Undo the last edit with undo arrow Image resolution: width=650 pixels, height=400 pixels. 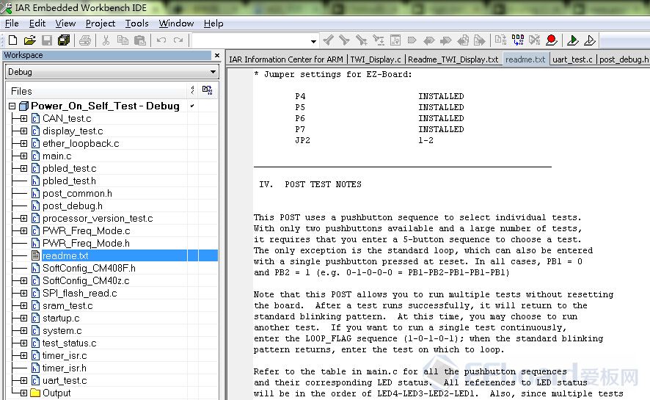[x=161, y=40]
